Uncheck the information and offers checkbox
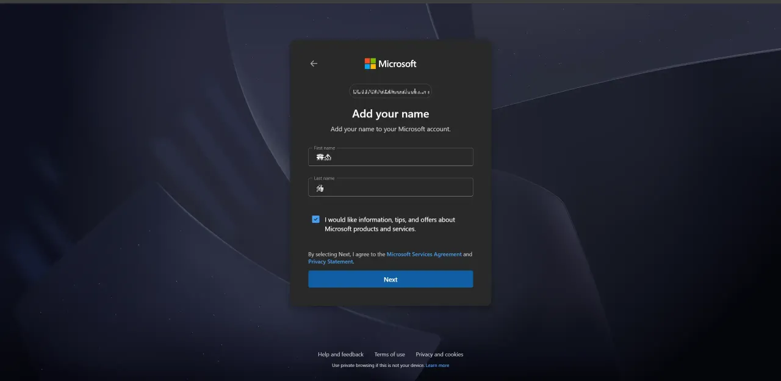The width and height of the screenshot is (781, 381). tap(315, 219)
